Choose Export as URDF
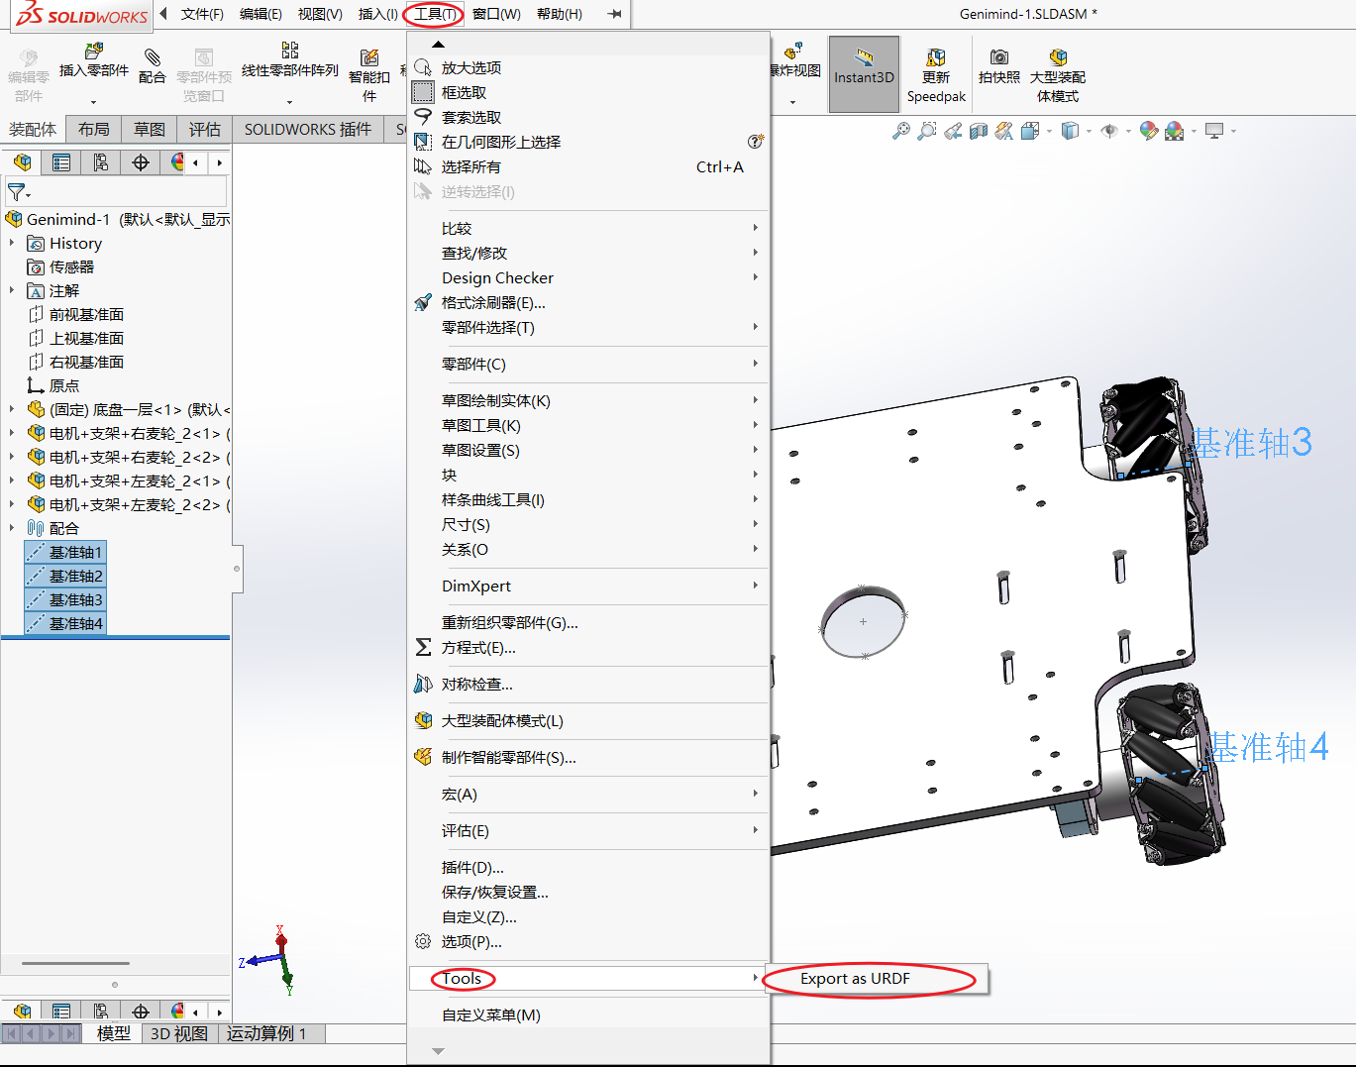Viewport: 1356px width, 1067px height. click(855, 978)
